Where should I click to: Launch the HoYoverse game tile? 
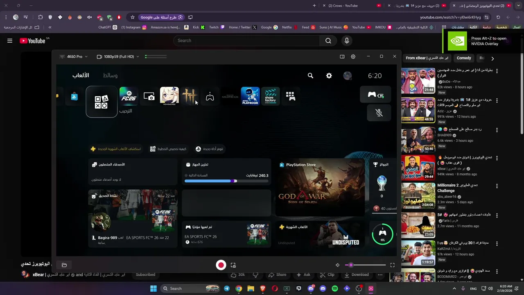169,96
